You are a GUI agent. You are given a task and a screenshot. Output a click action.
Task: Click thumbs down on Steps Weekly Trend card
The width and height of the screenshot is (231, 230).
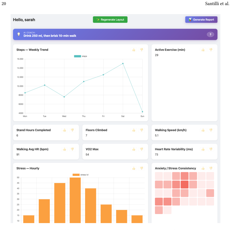(x=141, y=50)
